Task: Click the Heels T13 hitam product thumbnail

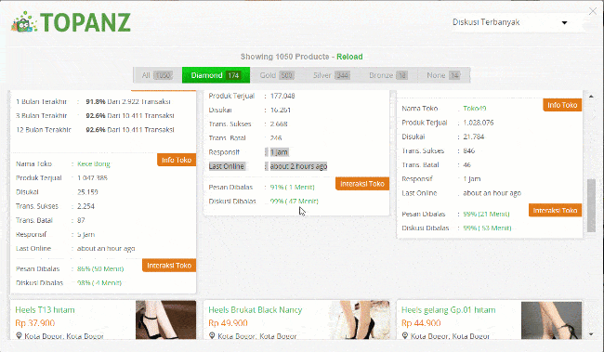Action: (x=165, y=320)
